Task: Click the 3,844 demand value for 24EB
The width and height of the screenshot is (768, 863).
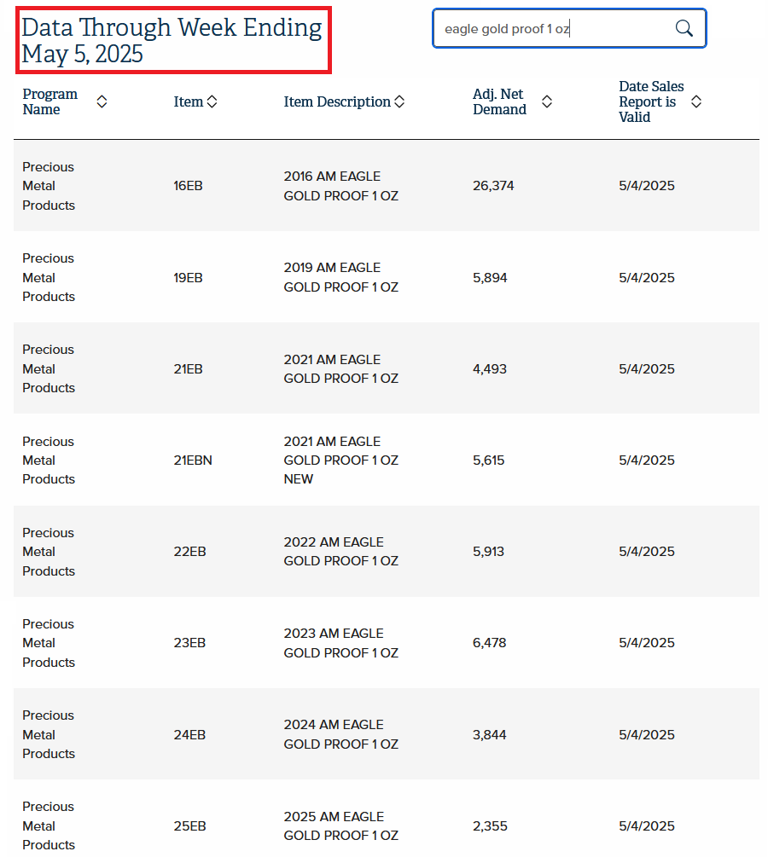Action: pyautogui.click(x=489, y=735)
